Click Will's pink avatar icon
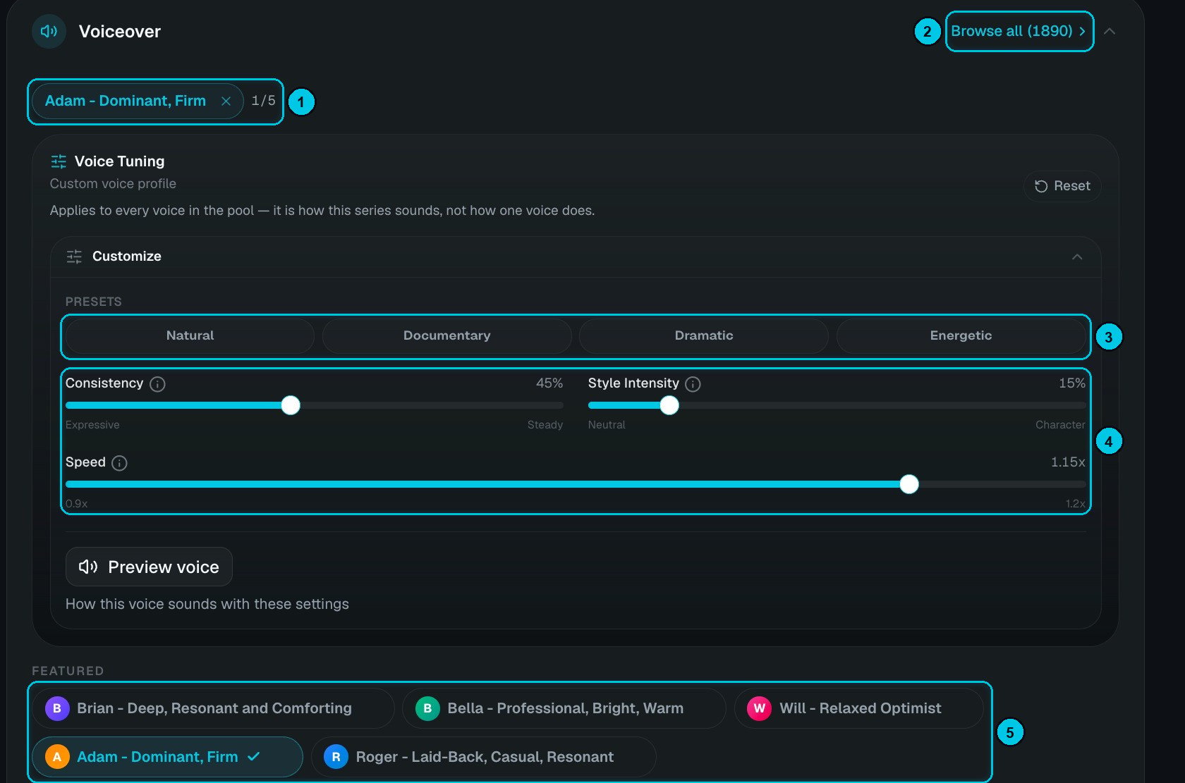Image resolution: width=1185 pixels, height=783 pixels. point(759,708)
